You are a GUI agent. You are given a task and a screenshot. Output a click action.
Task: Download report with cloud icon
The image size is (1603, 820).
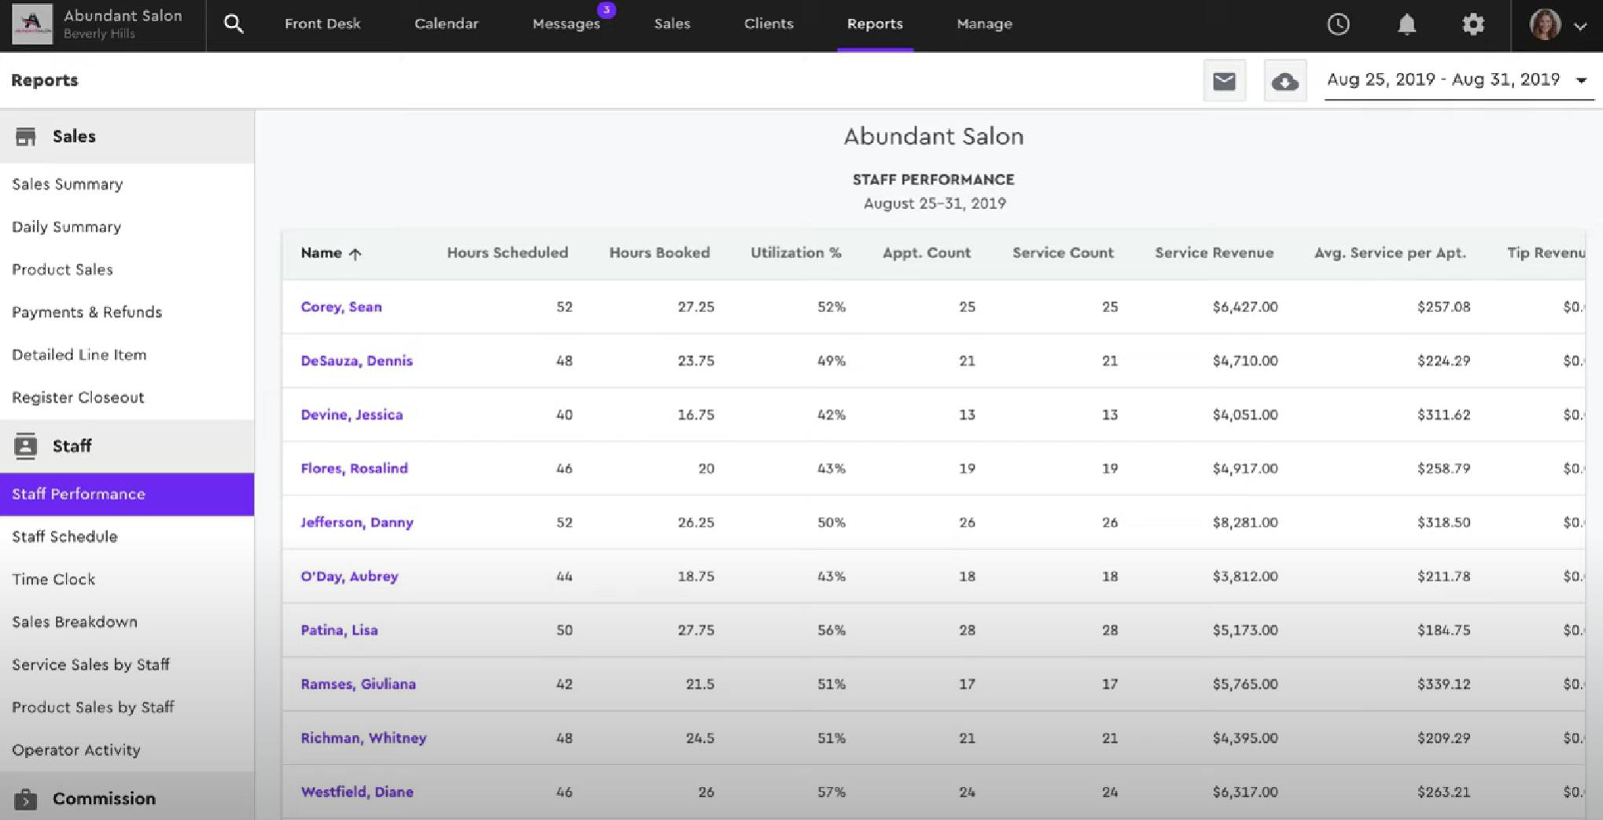[1285, 80]
